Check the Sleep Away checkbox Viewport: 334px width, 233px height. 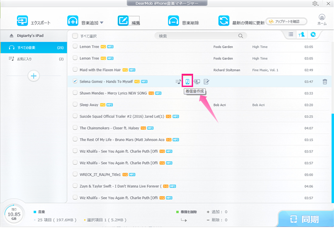click(x=75, y=104)
